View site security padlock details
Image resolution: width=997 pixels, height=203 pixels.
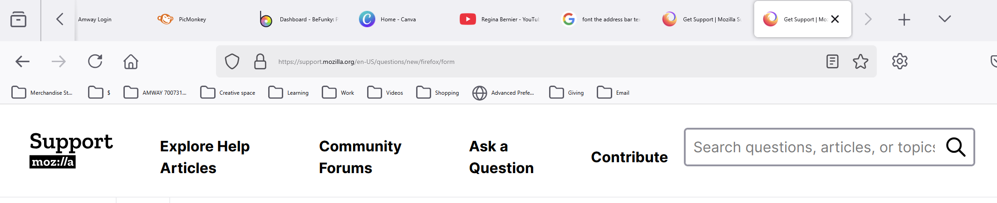(260, 61)
